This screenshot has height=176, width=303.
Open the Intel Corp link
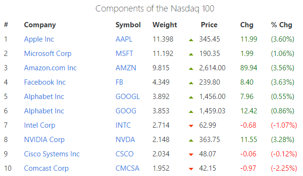[x=40, y=125]
